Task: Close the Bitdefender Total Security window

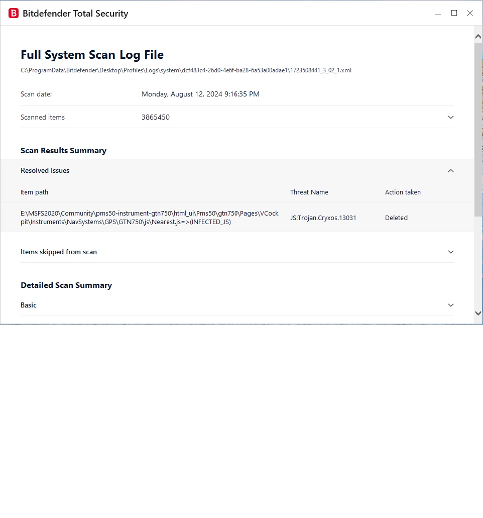Action: pos(470,13)
